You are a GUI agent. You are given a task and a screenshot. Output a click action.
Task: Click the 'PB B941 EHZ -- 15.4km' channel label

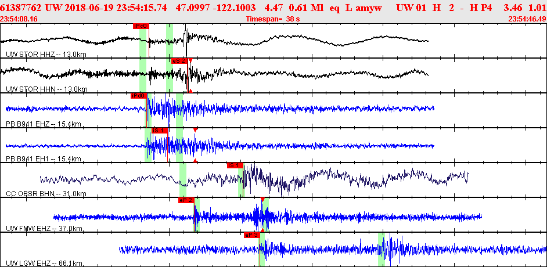(x=45, y=124)
